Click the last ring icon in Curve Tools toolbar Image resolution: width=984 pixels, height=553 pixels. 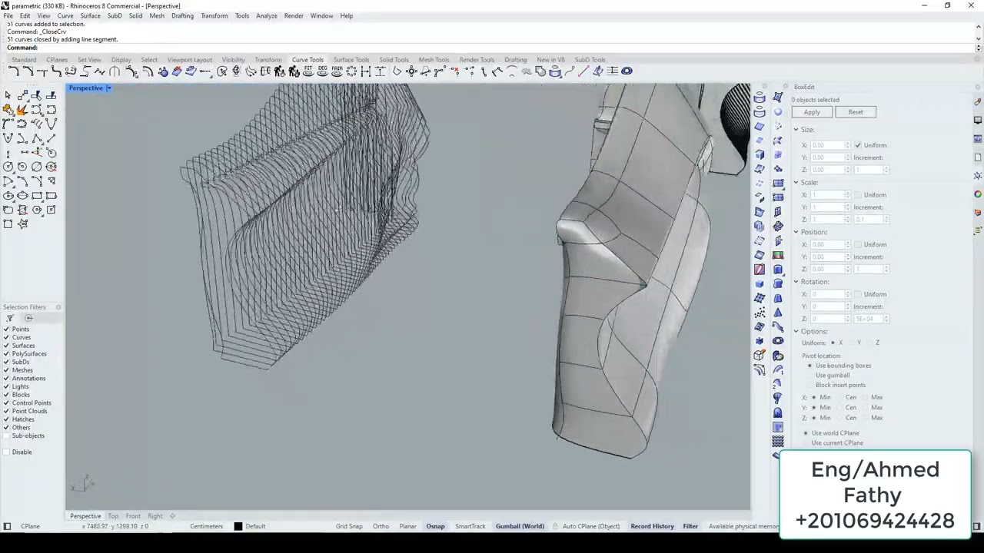click(627, 71)
